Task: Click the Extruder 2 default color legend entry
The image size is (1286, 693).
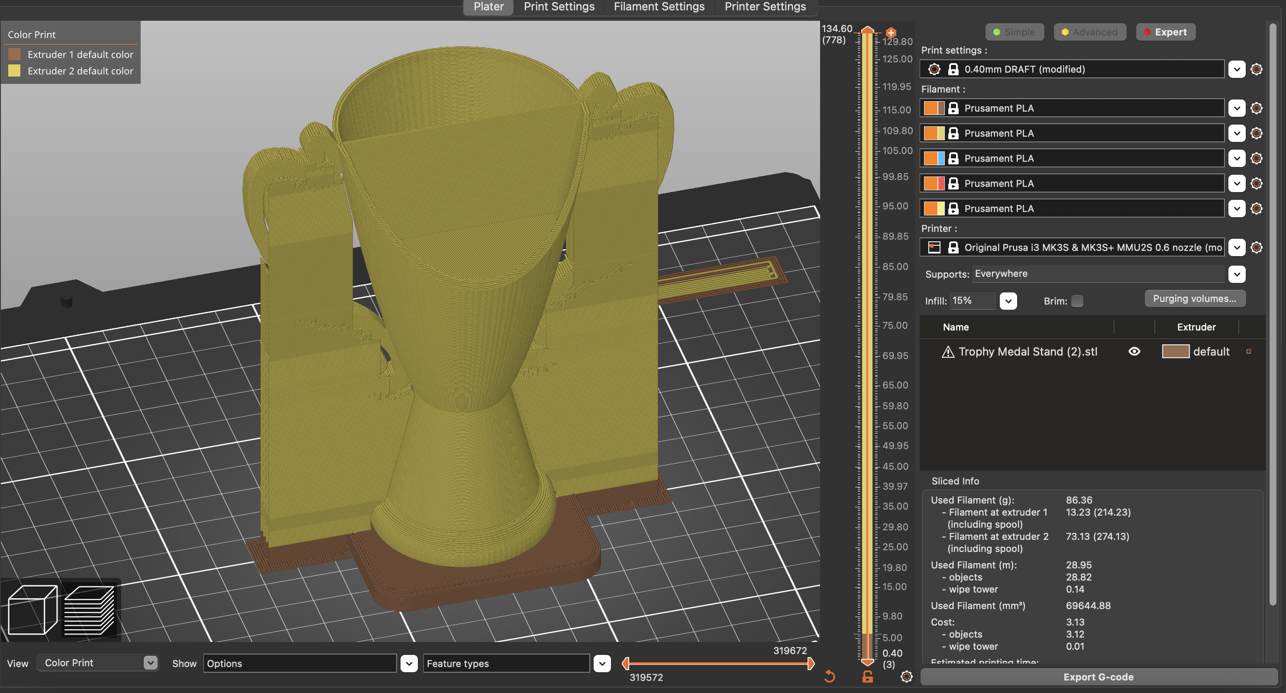Action: [x=71, y=71]
